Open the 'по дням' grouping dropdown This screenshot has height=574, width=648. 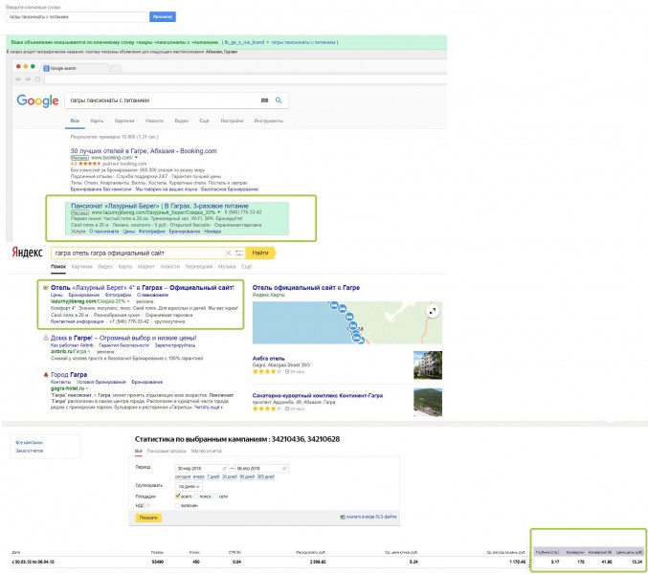[x=189, y=486]
